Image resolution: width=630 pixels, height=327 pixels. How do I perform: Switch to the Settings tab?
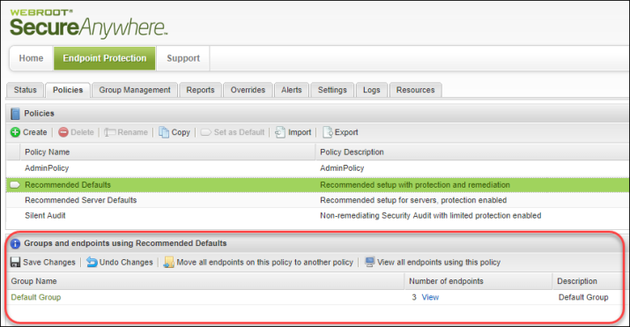(x=332, y=90)
